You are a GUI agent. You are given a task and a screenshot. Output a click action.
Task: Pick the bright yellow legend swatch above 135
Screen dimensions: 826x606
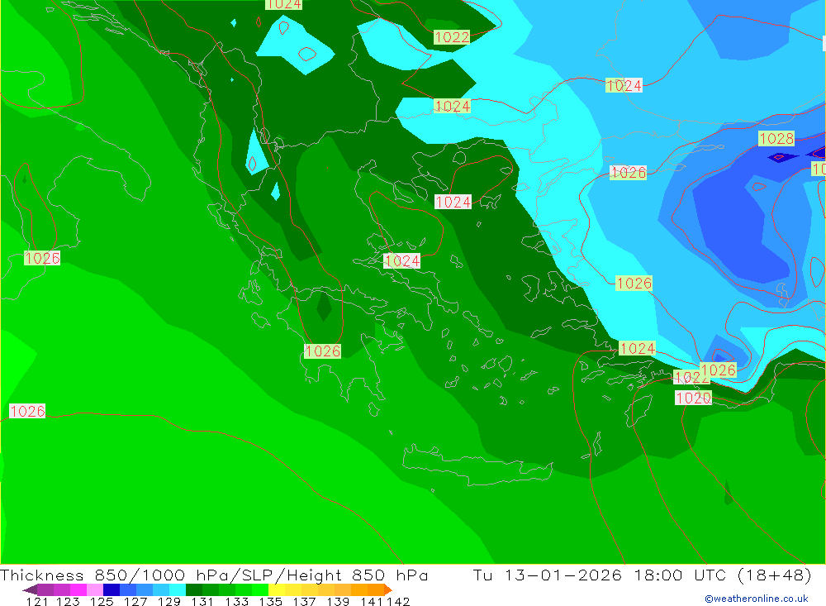[x=277, y=589]
